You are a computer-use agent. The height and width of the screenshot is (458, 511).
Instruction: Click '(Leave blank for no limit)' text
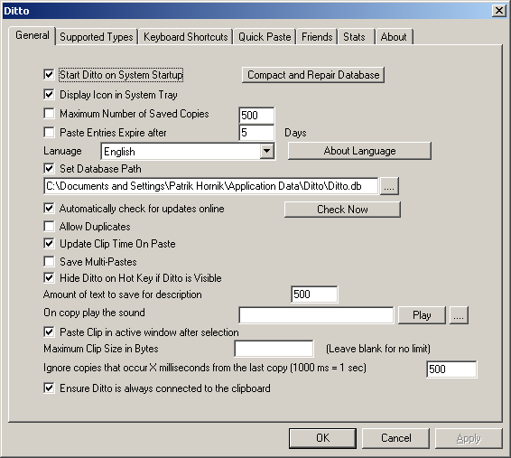[x=378, y=349]
